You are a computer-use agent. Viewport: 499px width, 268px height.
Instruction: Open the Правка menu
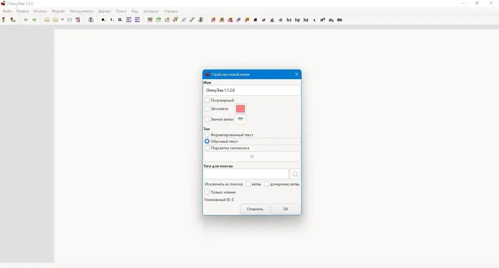(22, 11)
